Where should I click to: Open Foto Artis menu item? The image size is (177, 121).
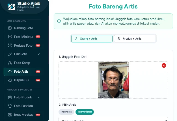coord(23,71)
